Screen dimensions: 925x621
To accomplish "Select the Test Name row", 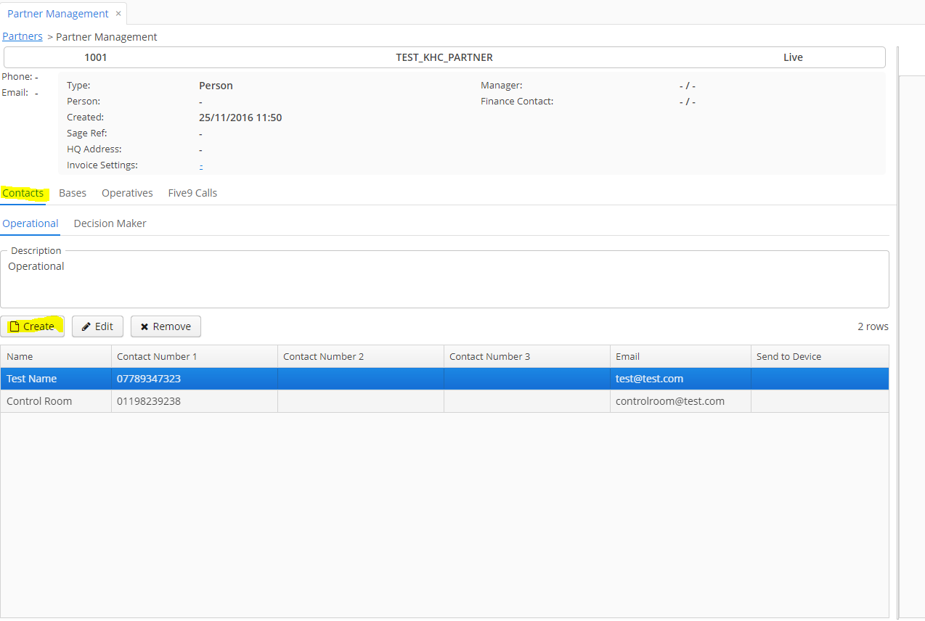I will (444, 379).
